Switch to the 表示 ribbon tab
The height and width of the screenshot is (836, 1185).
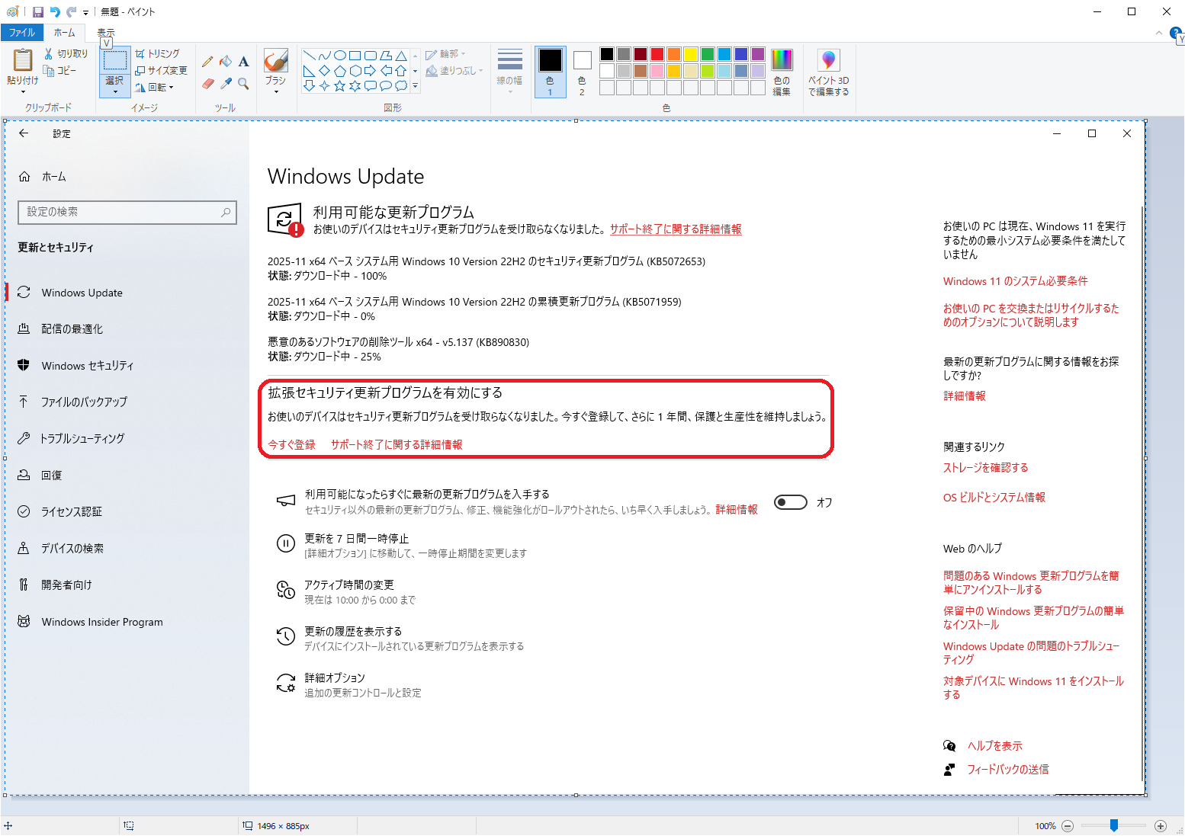pos(106,33)
